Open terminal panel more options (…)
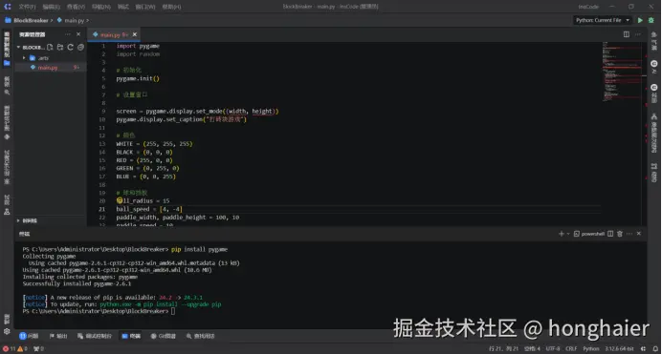Image resolution: width=662 pixels, height=354 pixels. (x=629, y=234)
